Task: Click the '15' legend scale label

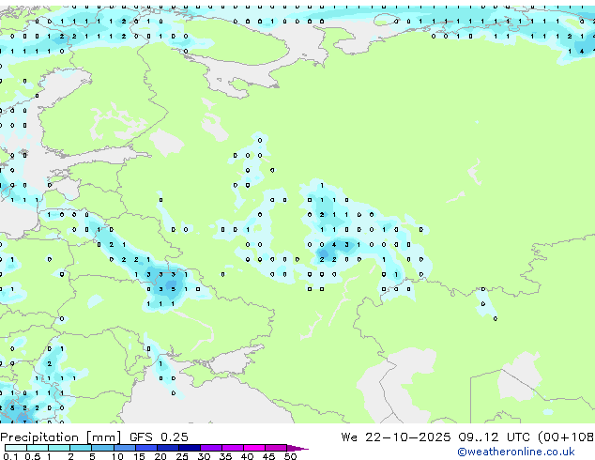Action: [139, 456]
